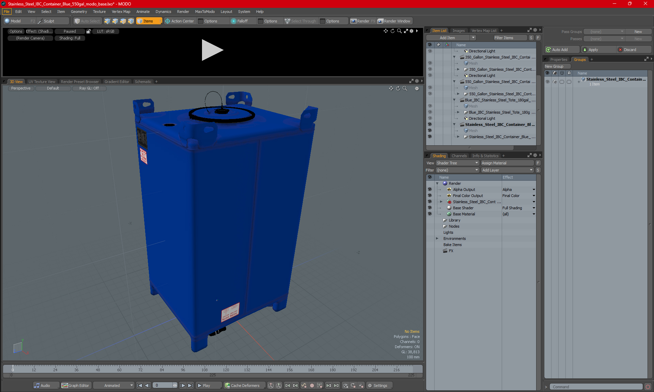Go to first frame
654x392 pixels.
139,386
